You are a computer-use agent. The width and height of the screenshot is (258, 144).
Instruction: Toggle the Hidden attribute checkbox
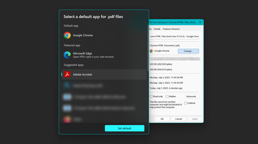[167, 96]
